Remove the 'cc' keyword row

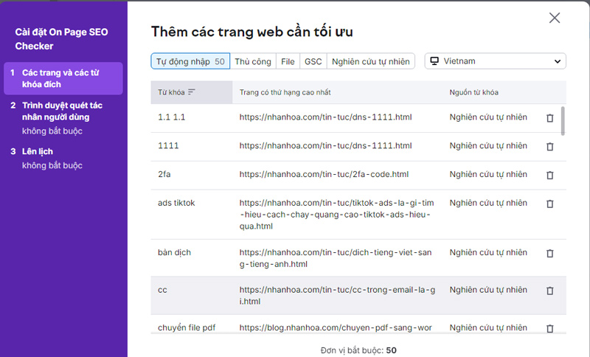tap(549, 291)
